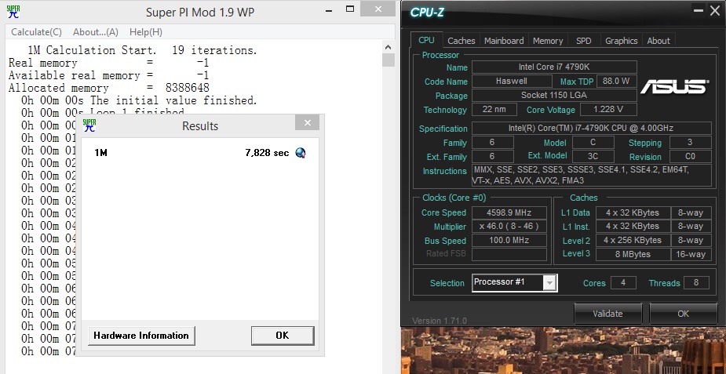Click the Stepping value 3
Screen dimensions: 726x374
[691, 143]
